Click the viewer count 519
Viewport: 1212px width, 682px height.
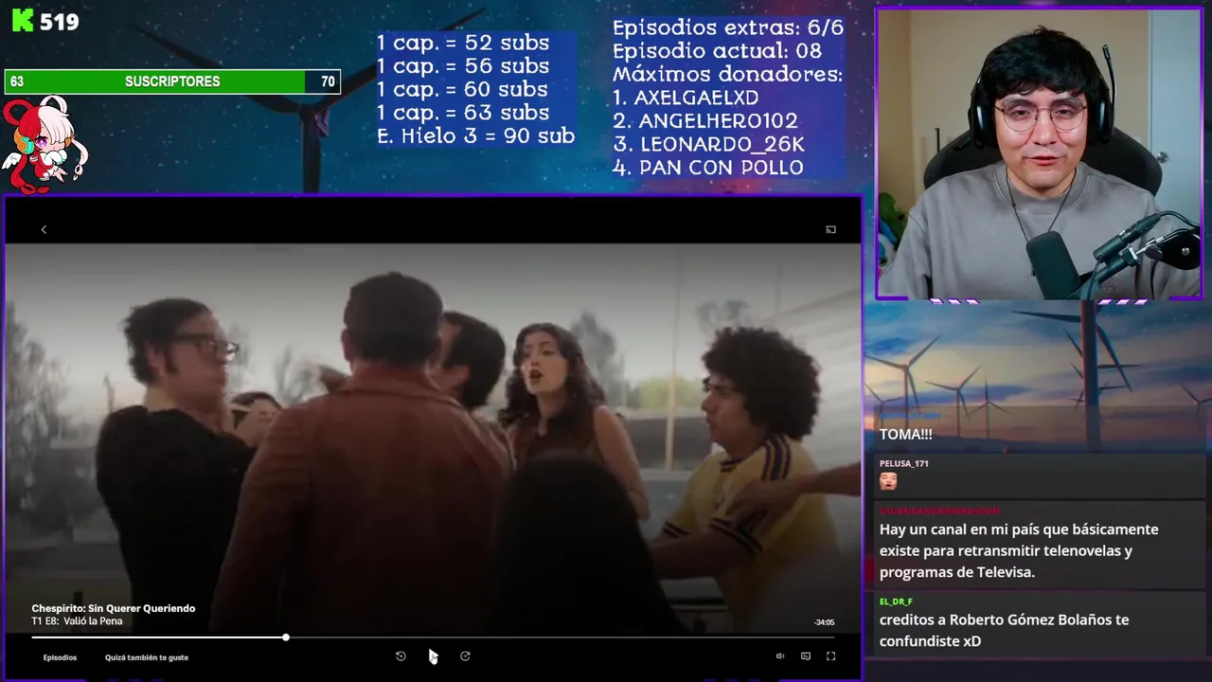(x=60, y=22)
